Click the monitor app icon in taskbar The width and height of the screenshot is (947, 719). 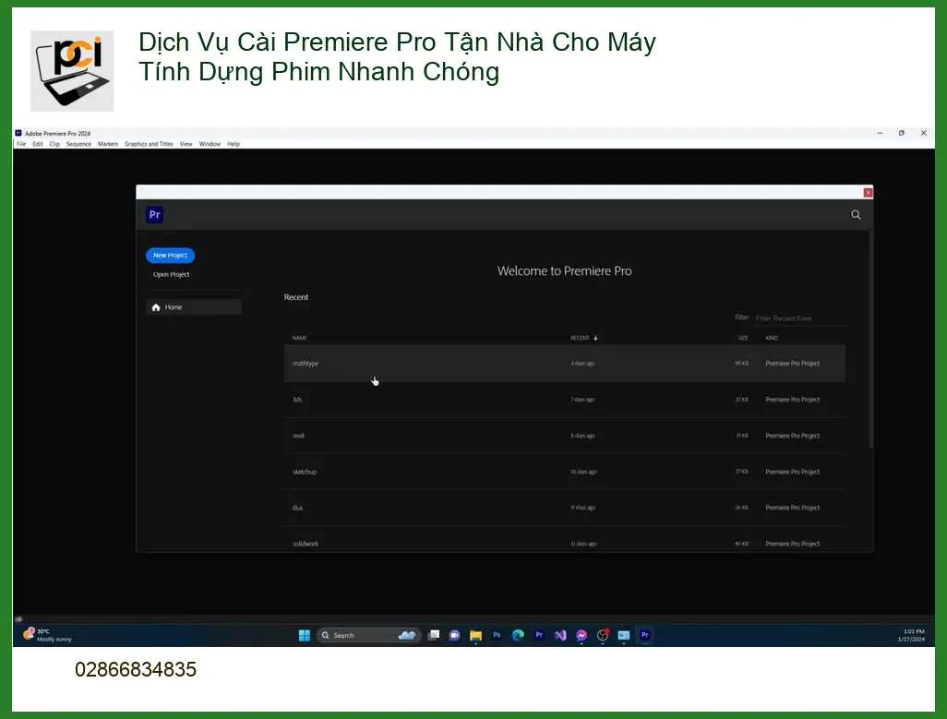[624, 635]
